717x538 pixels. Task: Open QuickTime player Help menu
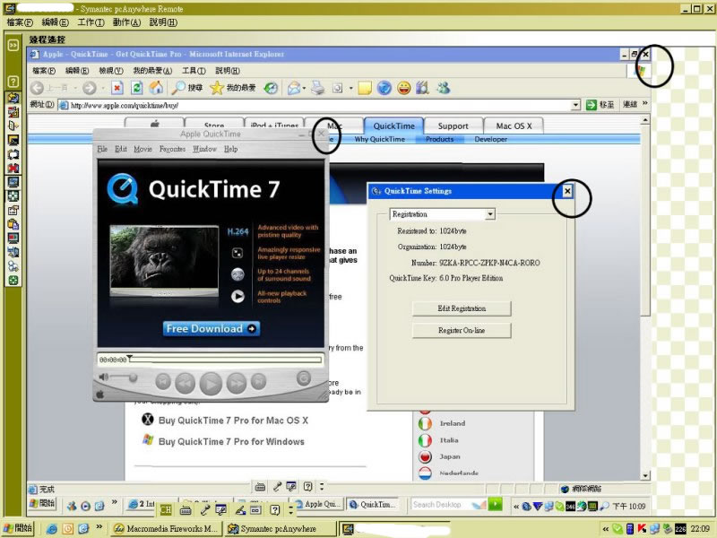230,149
